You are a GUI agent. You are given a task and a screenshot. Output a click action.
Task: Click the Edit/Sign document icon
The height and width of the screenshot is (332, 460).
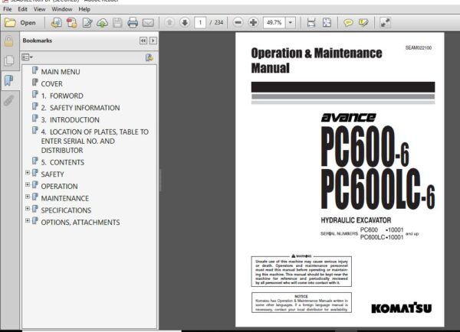pos(87,22)
